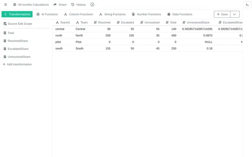252x157 pixels.
Task: Click the Escalated value 105
Action: (132, 35)
